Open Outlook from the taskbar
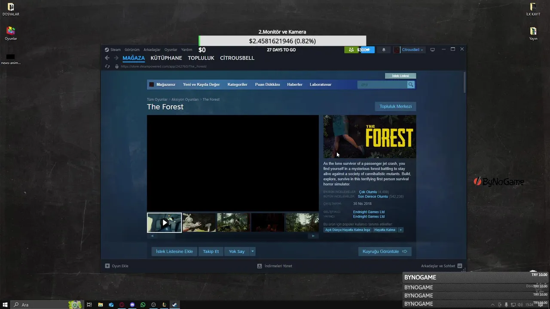 pos(111,305)
